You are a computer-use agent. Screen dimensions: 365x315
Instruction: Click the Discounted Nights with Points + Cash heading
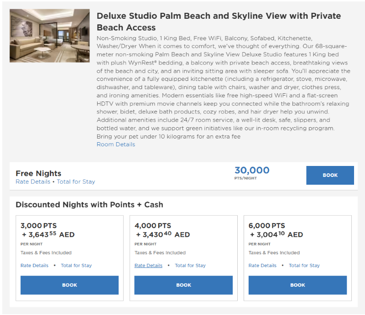89,205
